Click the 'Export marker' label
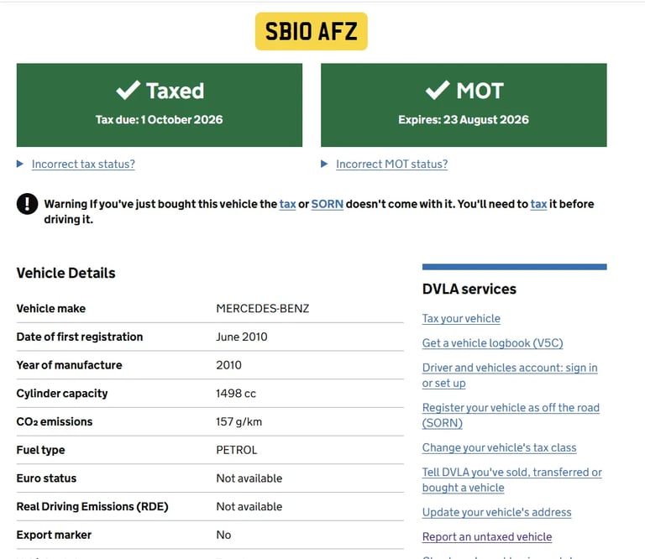The image size is (645, 559). pyautogui.click(x=54, y=535)
